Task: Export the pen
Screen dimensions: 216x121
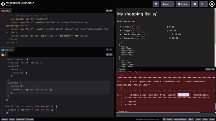Action: pyautogui.click(x=205, y=119)
